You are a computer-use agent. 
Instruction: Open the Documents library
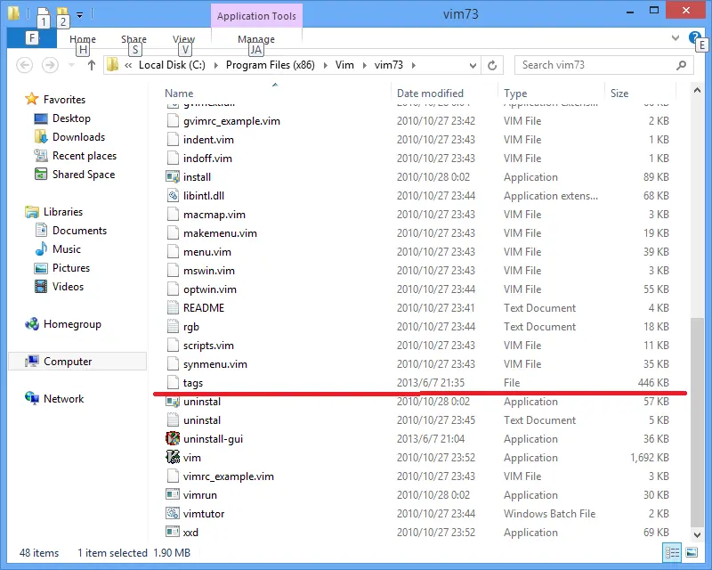pyautogui.click(x=79, y=231)
